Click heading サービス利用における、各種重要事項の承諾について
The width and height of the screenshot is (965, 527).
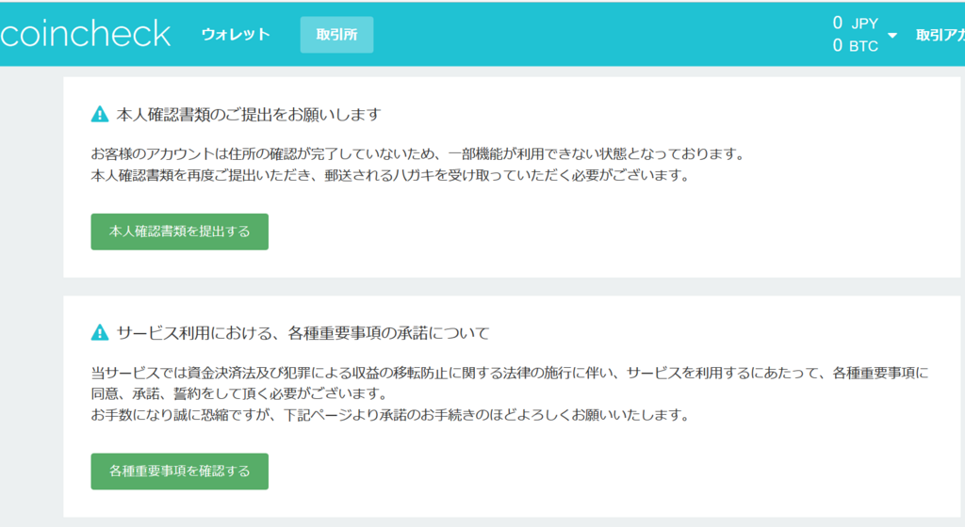[x=303, y=333]
